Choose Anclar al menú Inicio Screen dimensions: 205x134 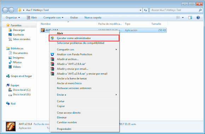tap(84, 83)
